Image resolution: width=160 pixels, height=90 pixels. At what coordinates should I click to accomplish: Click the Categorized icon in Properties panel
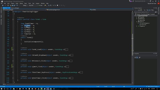[135, 57]
